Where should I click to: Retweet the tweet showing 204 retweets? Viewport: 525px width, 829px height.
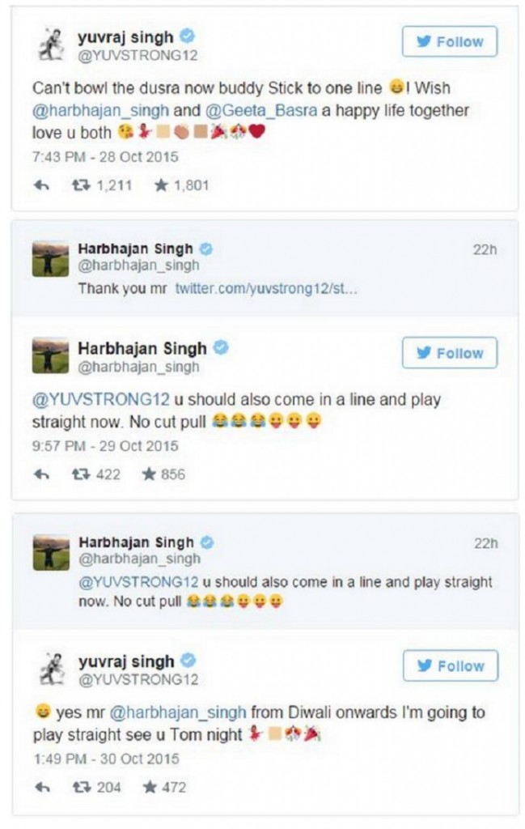click(x=82, y=788)
